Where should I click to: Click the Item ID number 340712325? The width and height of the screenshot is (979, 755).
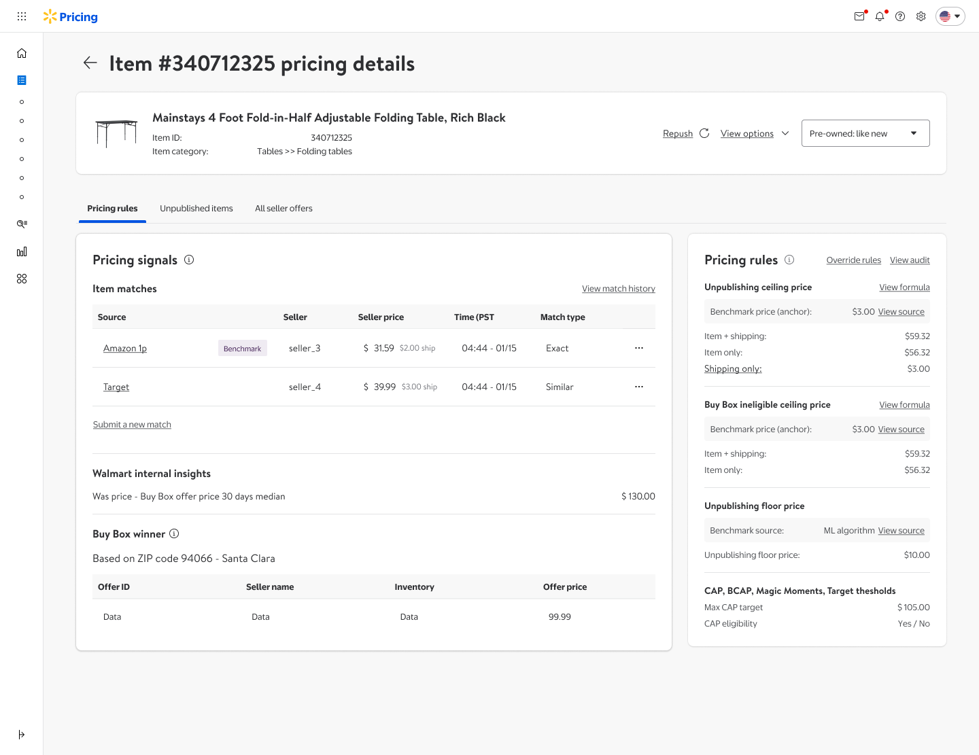tap(332, 138)
